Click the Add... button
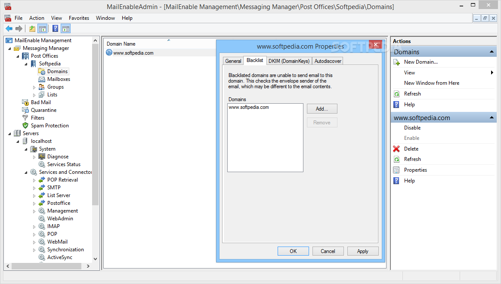 pos(322,108)
